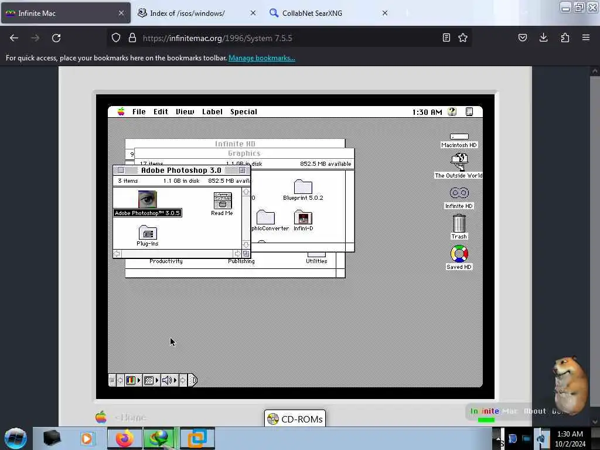Expand sound volume arrow on Control Strip
Image resolution: width=600 pixels, height=450 pixels.
[175, 380]
